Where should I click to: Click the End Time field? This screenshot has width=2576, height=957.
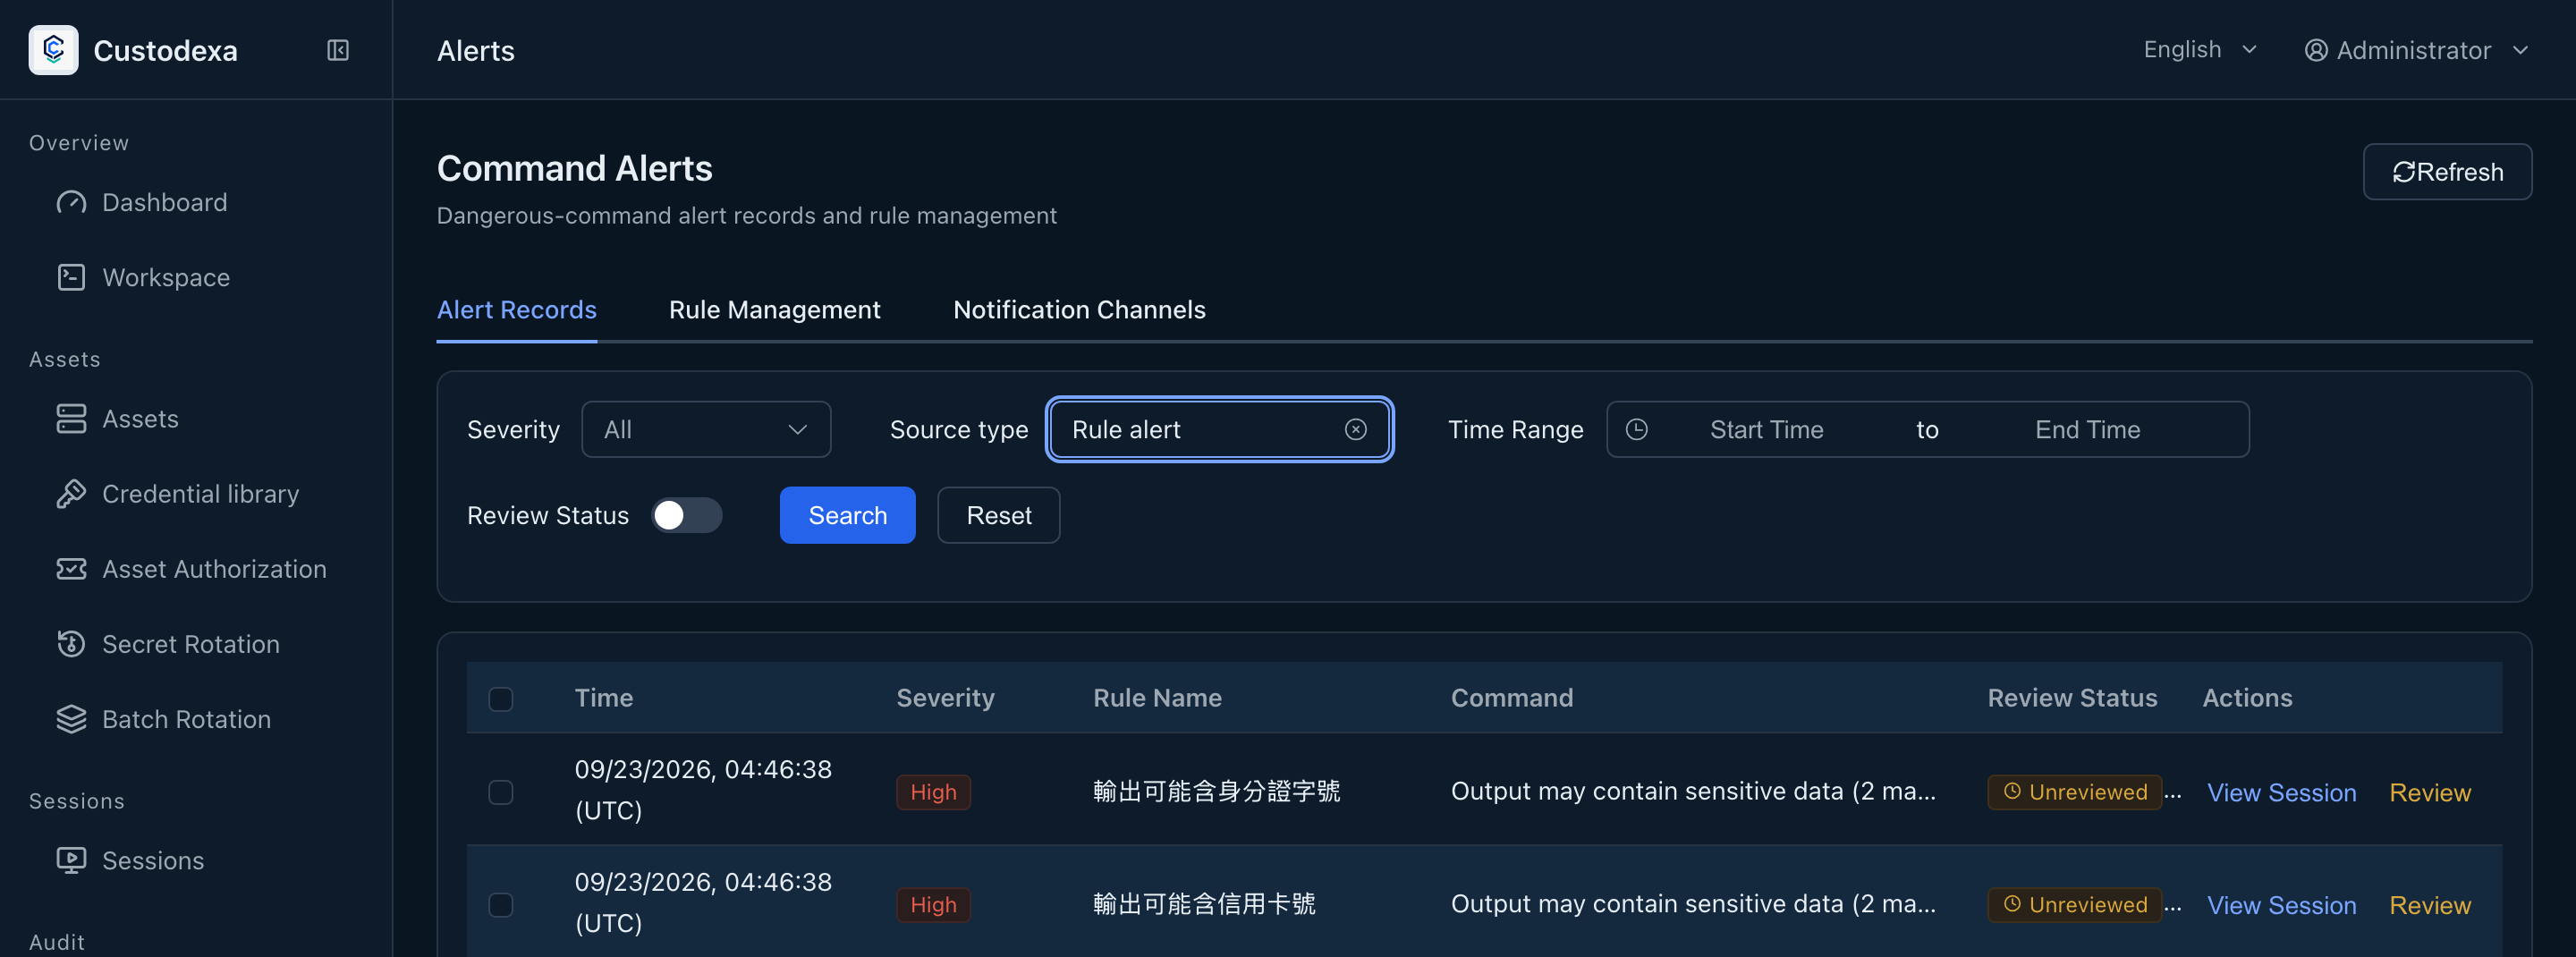coord(2087,429)
